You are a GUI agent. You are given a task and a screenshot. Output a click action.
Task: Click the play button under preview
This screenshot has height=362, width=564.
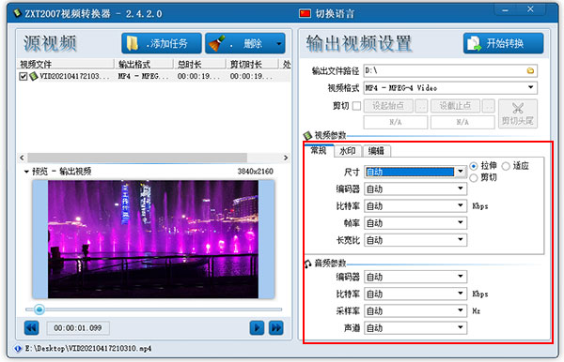[x=257, y=328]
